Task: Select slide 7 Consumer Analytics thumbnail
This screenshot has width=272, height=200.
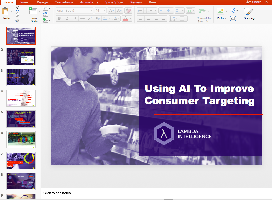Action: coord(21,160)
